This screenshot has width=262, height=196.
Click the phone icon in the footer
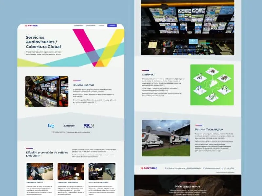point(223,168)
